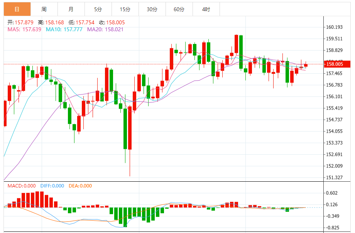Click the tallest green candlestick near 159.5
Screen dimensions: 355x233
pyautogui.click(x=241, y=52)
